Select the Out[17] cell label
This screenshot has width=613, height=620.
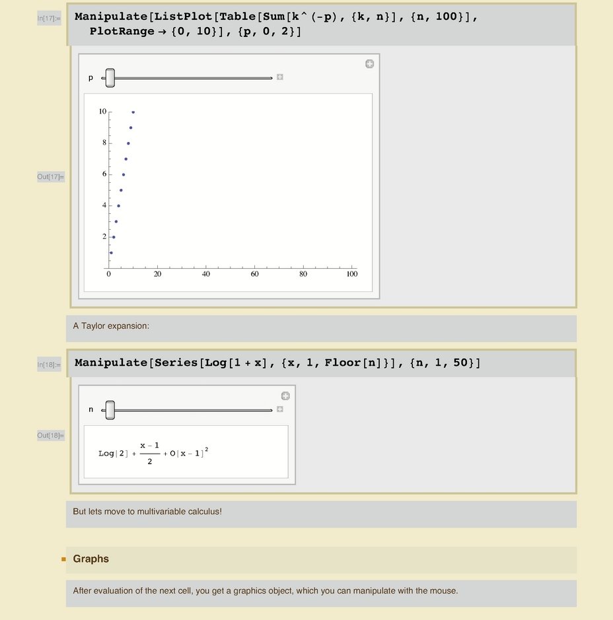[x=50, y=176]
